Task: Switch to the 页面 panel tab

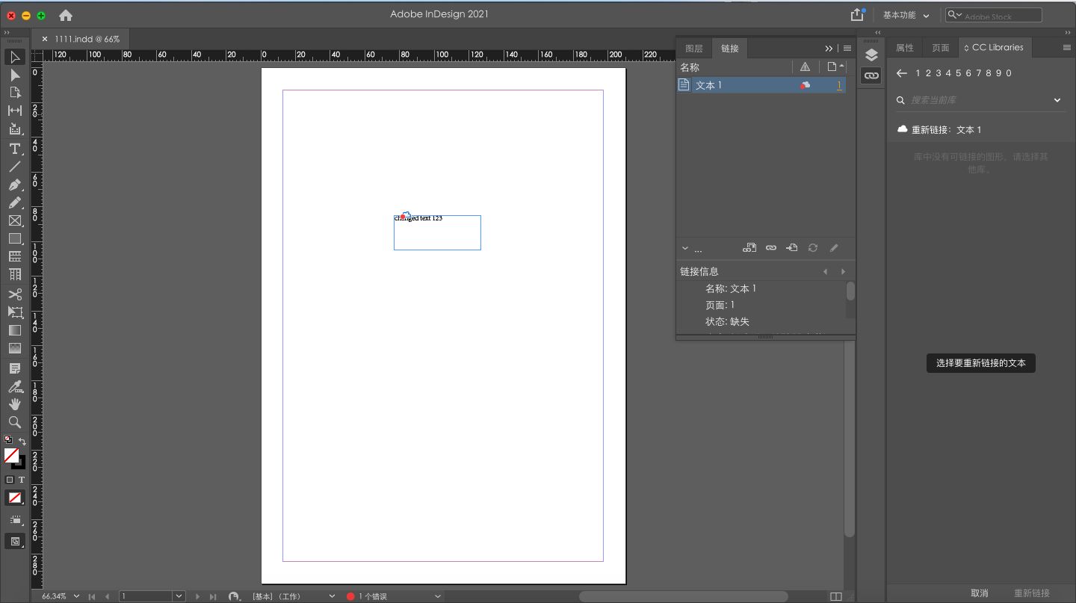Action: click(x=939, y=47)
